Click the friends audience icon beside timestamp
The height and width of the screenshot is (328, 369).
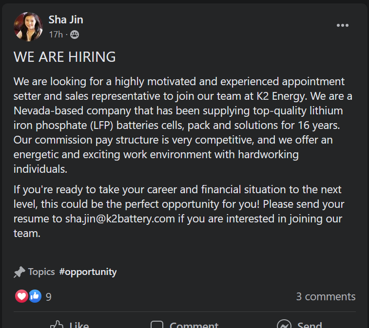click(x=75, y=35)
